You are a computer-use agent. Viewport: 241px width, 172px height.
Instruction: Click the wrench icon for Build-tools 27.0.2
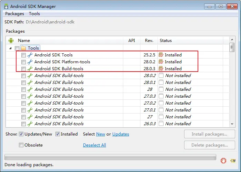click(x=30, y=103)
